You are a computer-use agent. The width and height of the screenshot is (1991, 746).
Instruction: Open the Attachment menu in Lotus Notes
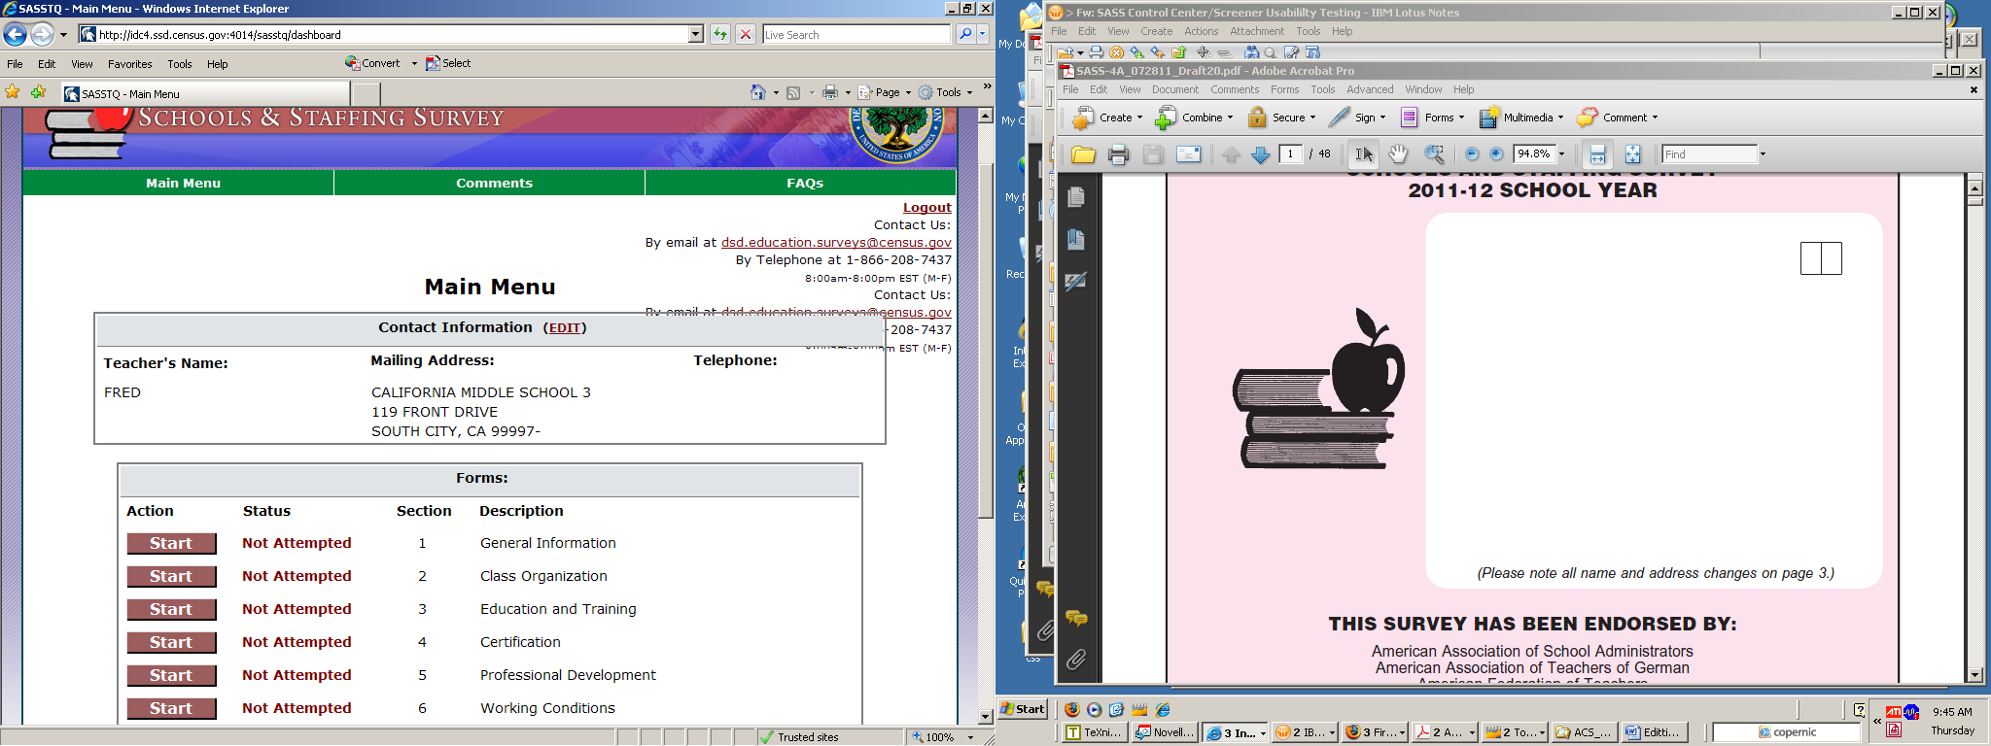[1257, 31]
